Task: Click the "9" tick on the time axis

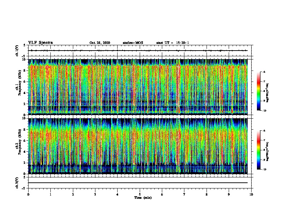Action: 229,194
